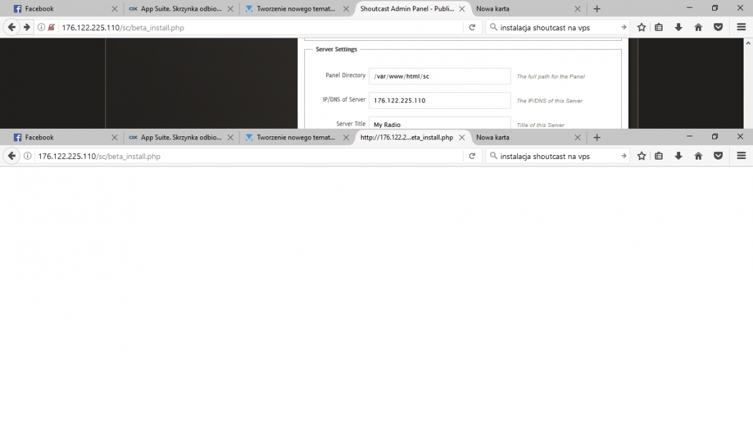Screen dimensions: 753x424
Task: Click insecure connection icon in upper window
Action: (x=51, y=28)
